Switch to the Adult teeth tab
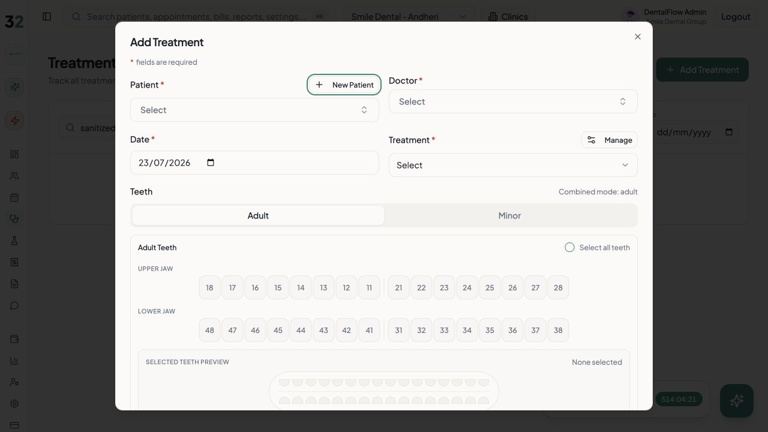 point(258,215)
